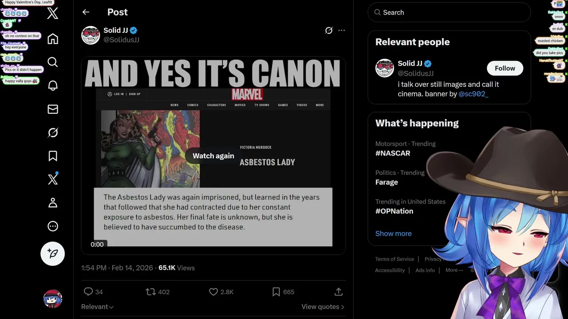This screenshot has width=568, height=319.
Task: Open the Profile page icon
Action: [x=53, y=203]
